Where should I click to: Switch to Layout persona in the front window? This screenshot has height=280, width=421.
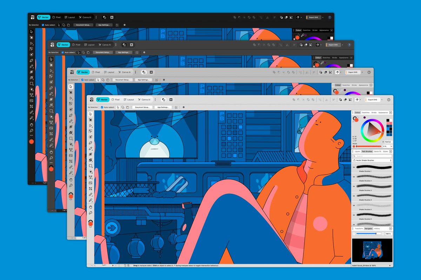click(x=129, y=99)
